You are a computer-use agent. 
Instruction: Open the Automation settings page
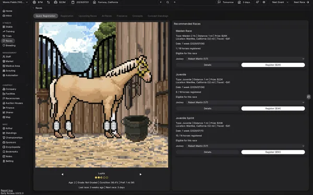(10, 75)
